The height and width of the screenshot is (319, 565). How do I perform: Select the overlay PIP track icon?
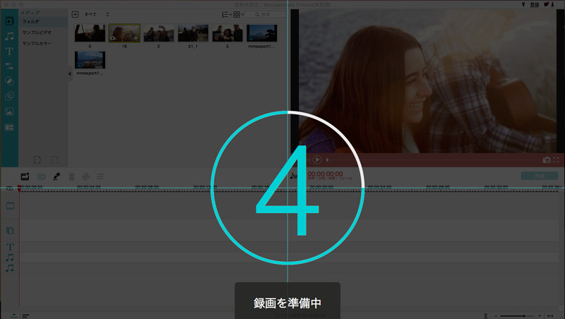pos(10,231)
